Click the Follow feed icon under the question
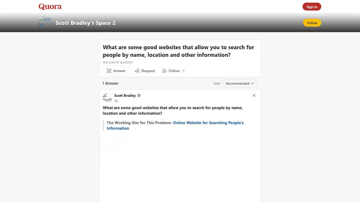Viewport: 360px width, 202px height. coord(165,71)
